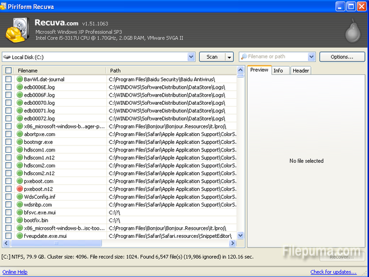Click the red status dot for pxeboot.n12
Image resolution: width=369 pixels, height=277 pixels.
tap(20, 189)
